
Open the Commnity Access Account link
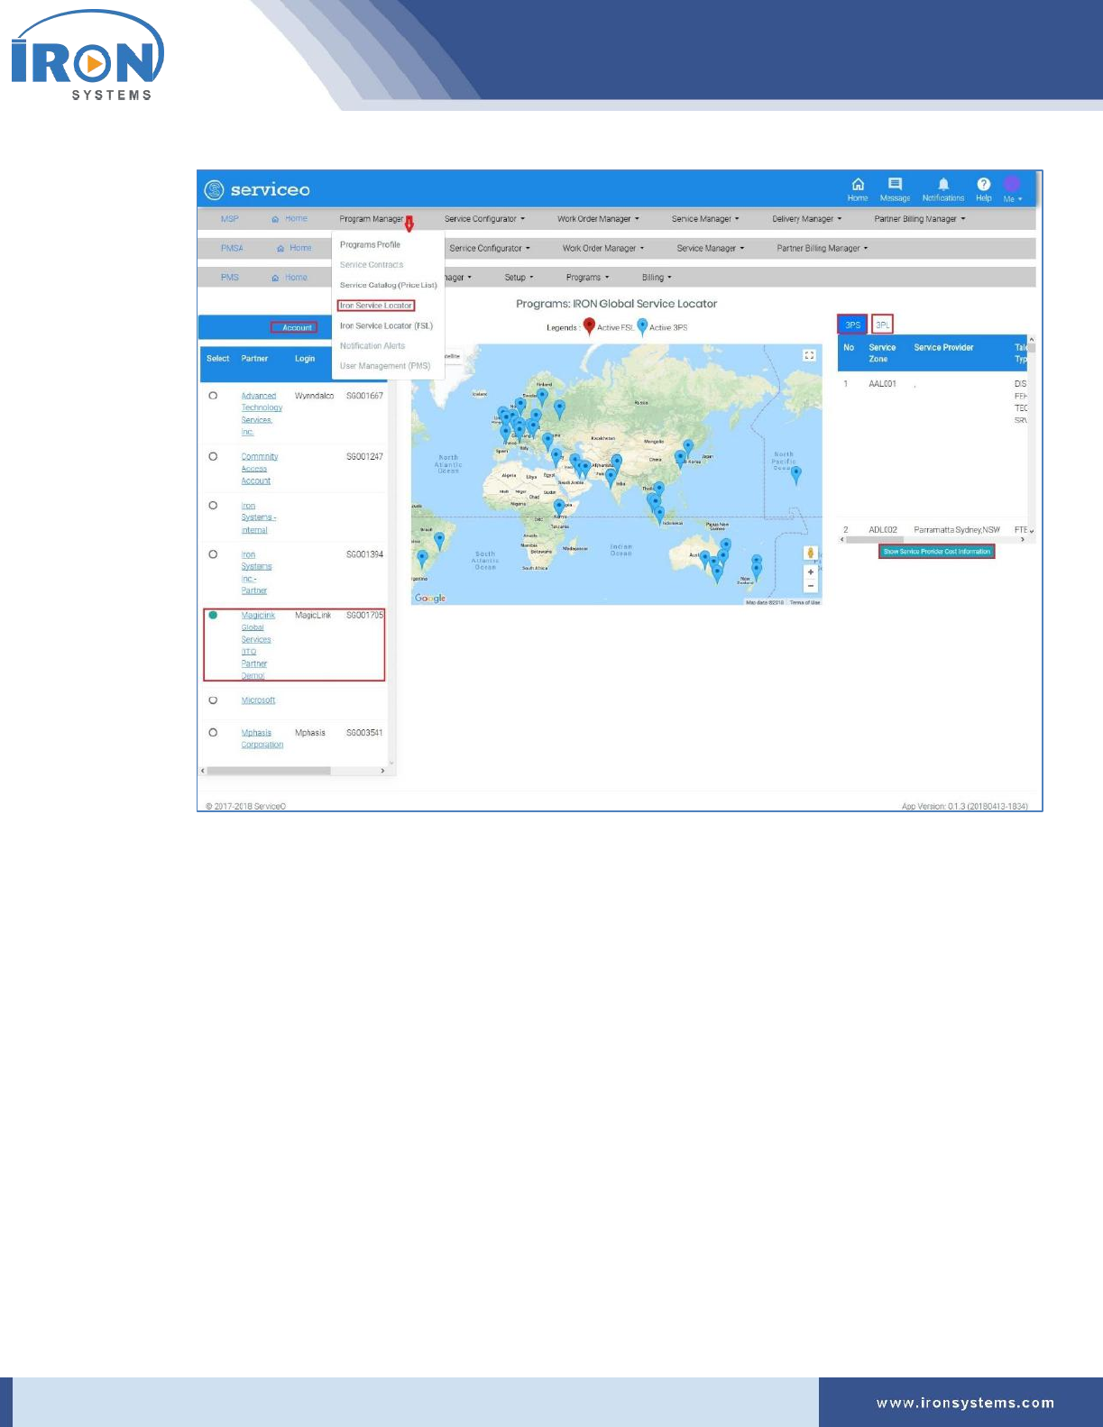coord(259,469)
